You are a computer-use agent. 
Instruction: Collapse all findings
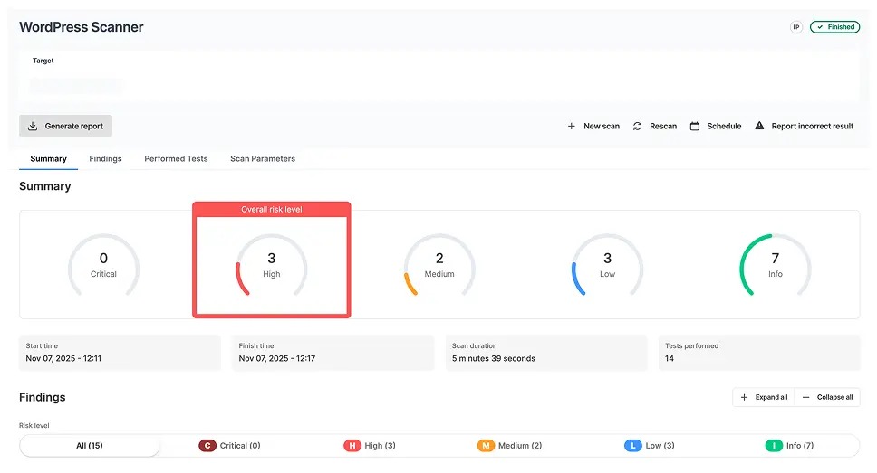[x=827, y=398]
